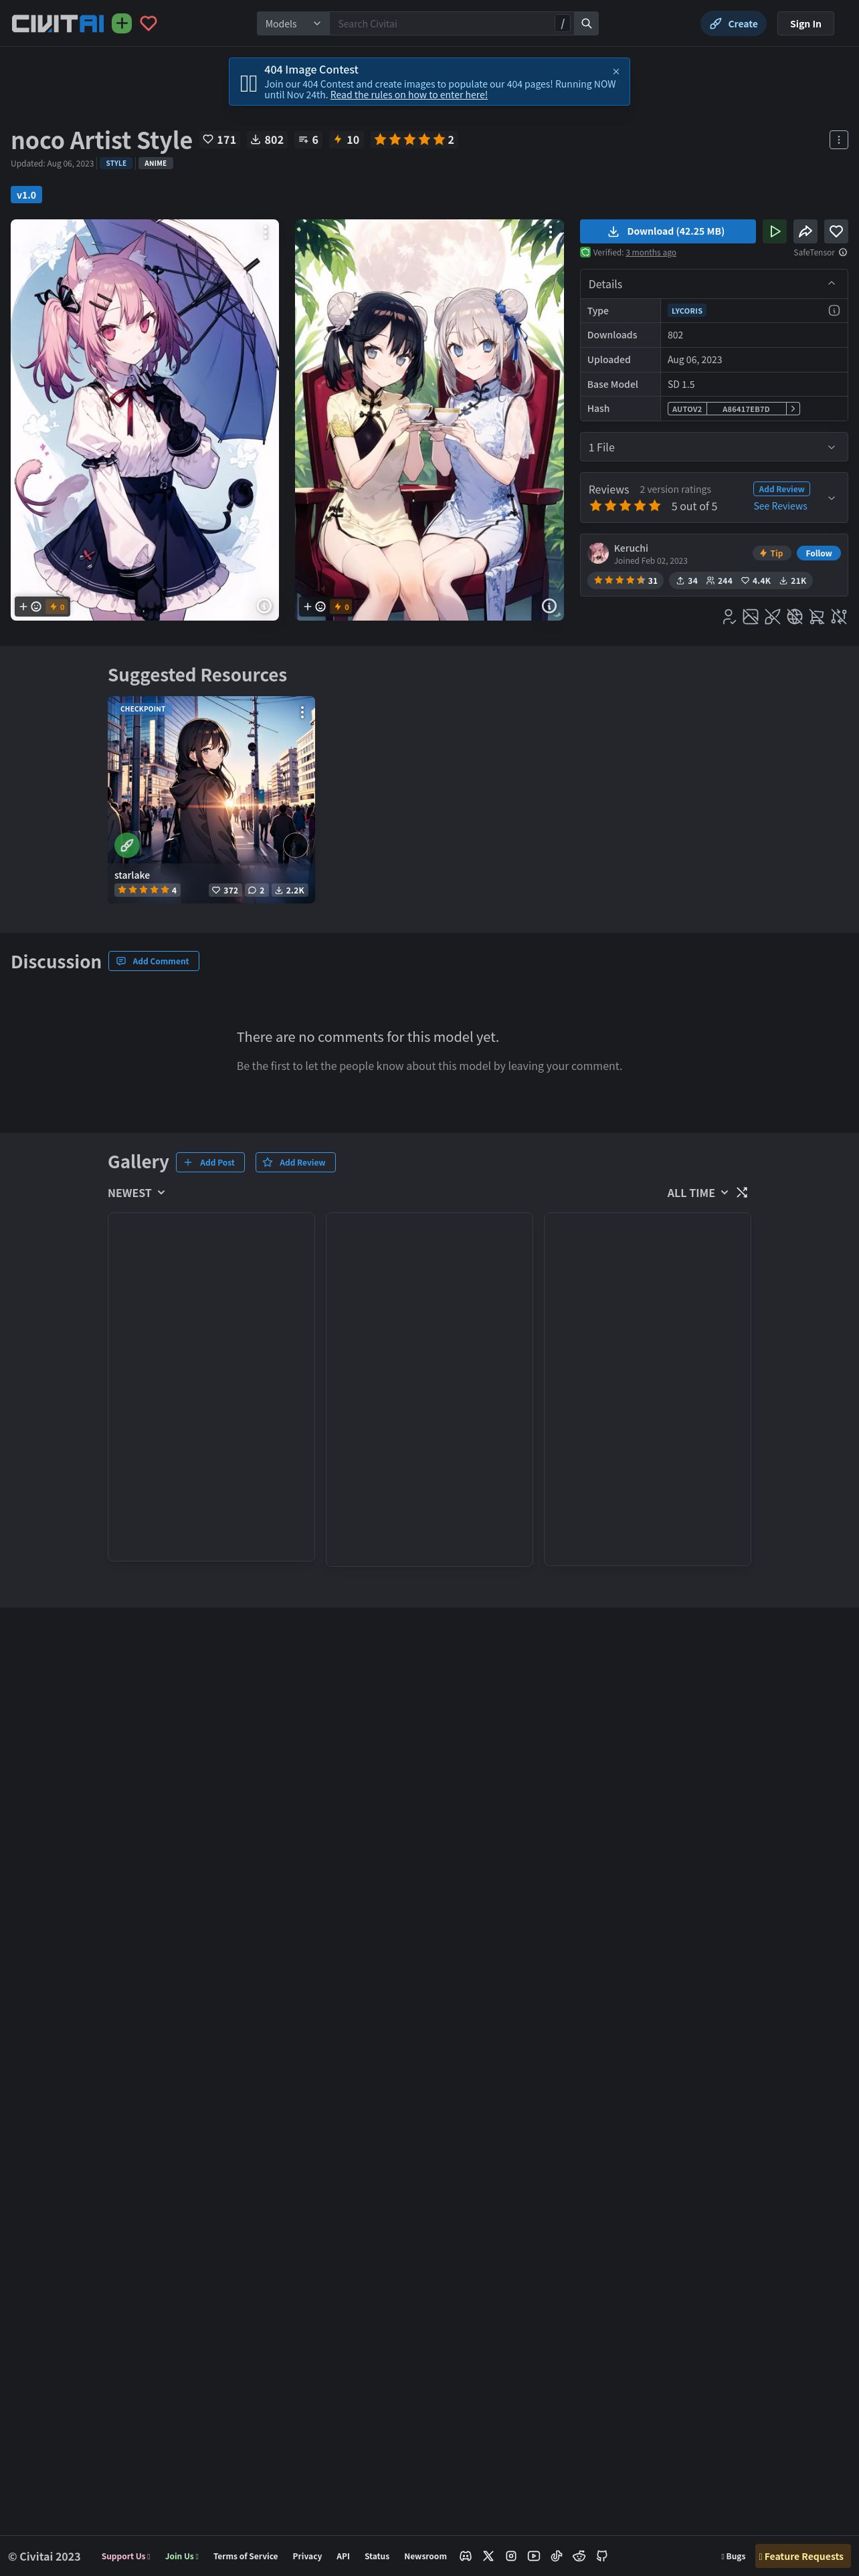This screenshot has width=859, height=2576.
Task: Show the SafeTensor info icon
Action: (x=843, y=252)
